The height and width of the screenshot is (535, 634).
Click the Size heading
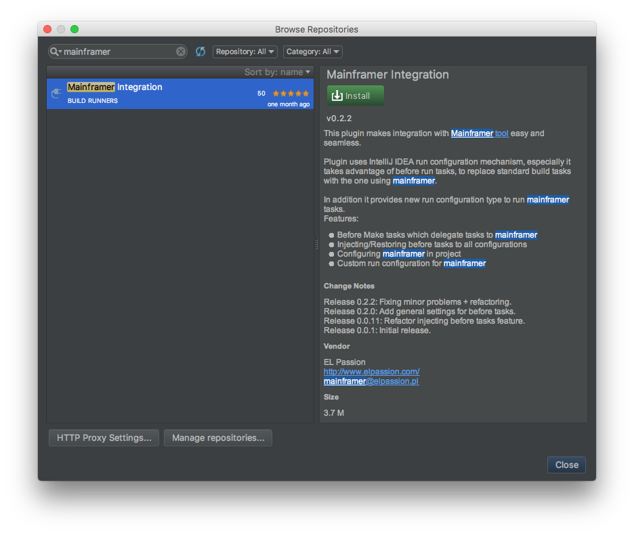pyautogui.click(x=331, y=397)
